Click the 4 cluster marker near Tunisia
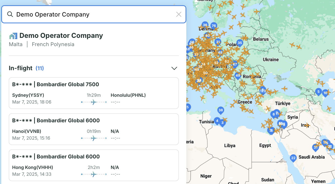This screenshot has height=184, width=335. (x=217, y=121)
